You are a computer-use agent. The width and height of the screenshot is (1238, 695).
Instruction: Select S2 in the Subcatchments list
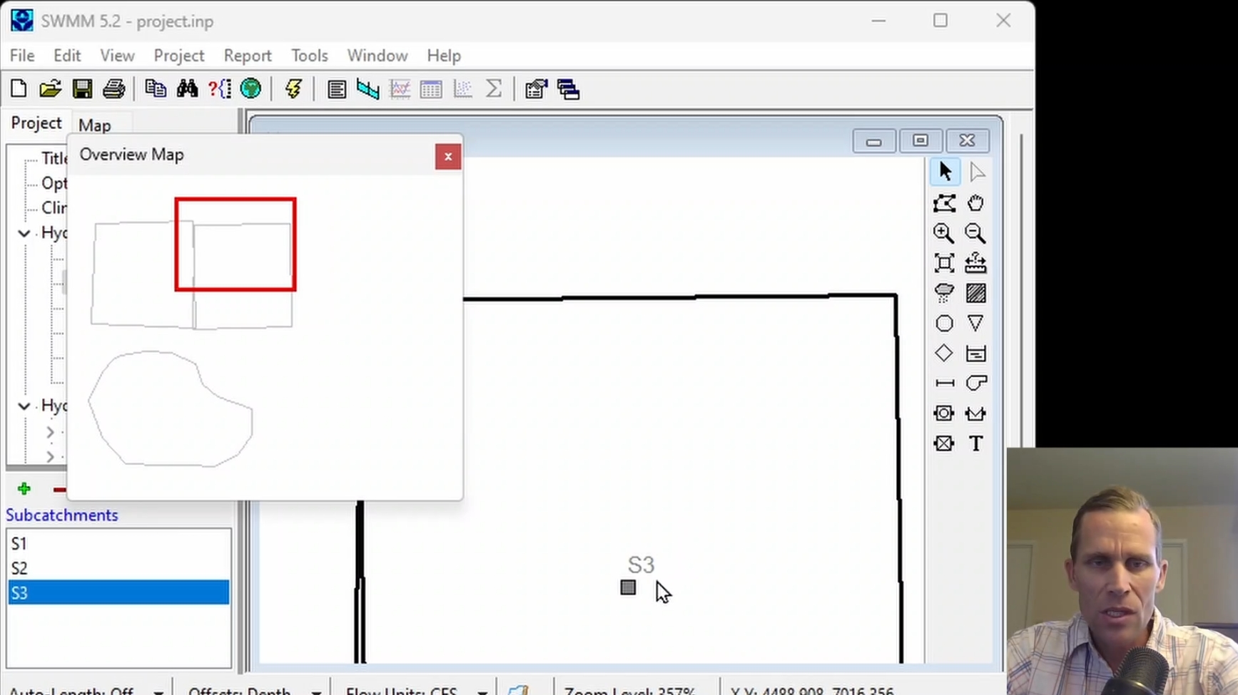(118, 568)
